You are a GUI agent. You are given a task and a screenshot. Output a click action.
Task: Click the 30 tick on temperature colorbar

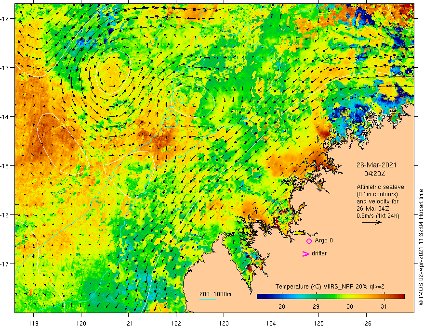pos(350,307)
